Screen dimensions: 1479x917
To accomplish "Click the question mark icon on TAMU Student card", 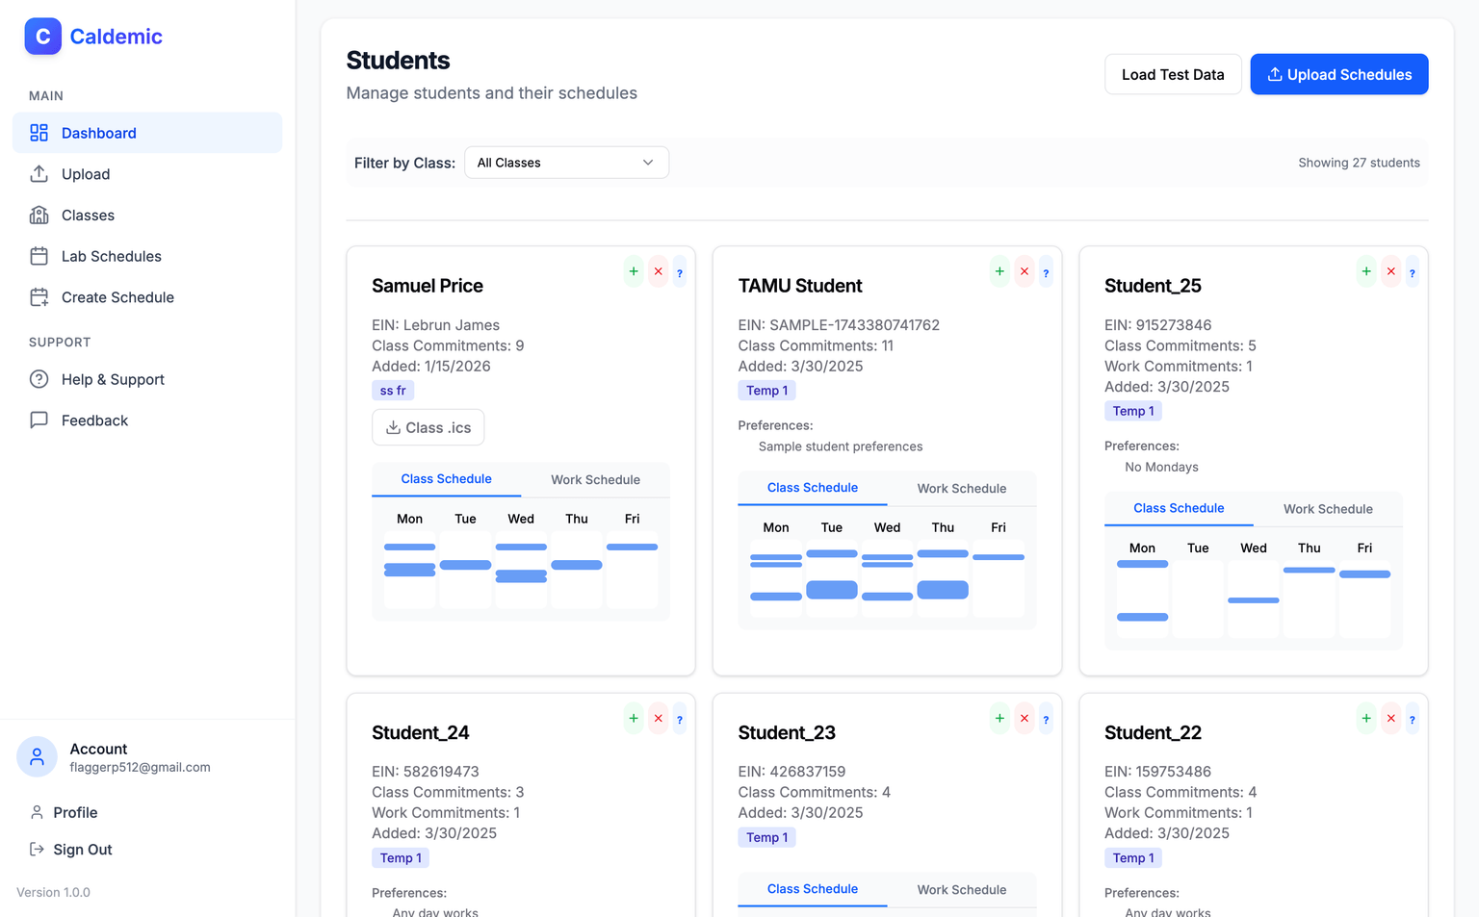I will click(1046, 272).
